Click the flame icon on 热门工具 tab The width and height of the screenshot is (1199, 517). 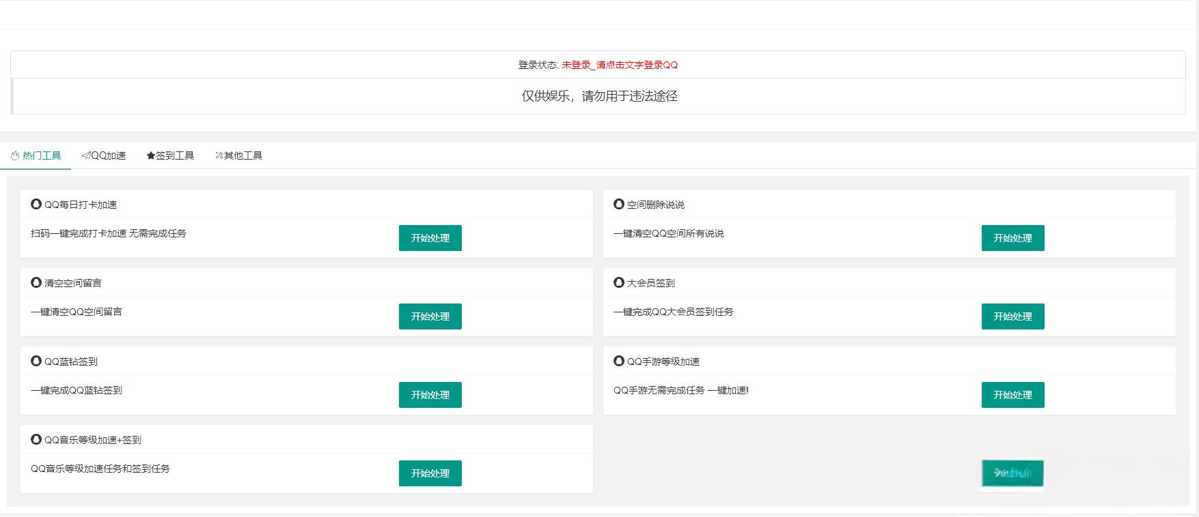click(15, 156)
